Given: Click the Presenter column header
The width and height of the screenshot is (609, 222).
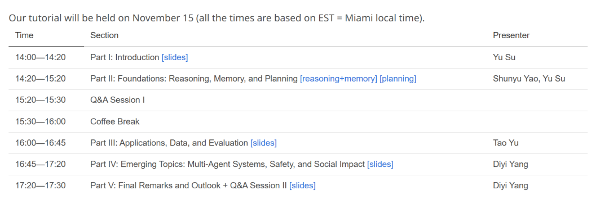Looking at the screenshot, I should pyautogui.click(x=511, y=35).
